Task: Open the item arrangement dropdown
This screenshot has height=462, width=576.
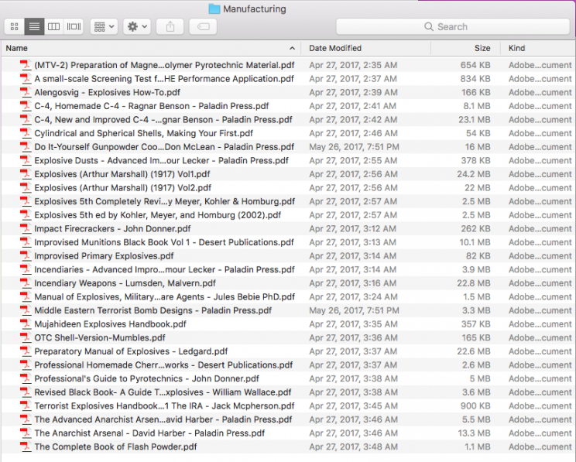Action: pyautogui.click(x=104, y=26)
